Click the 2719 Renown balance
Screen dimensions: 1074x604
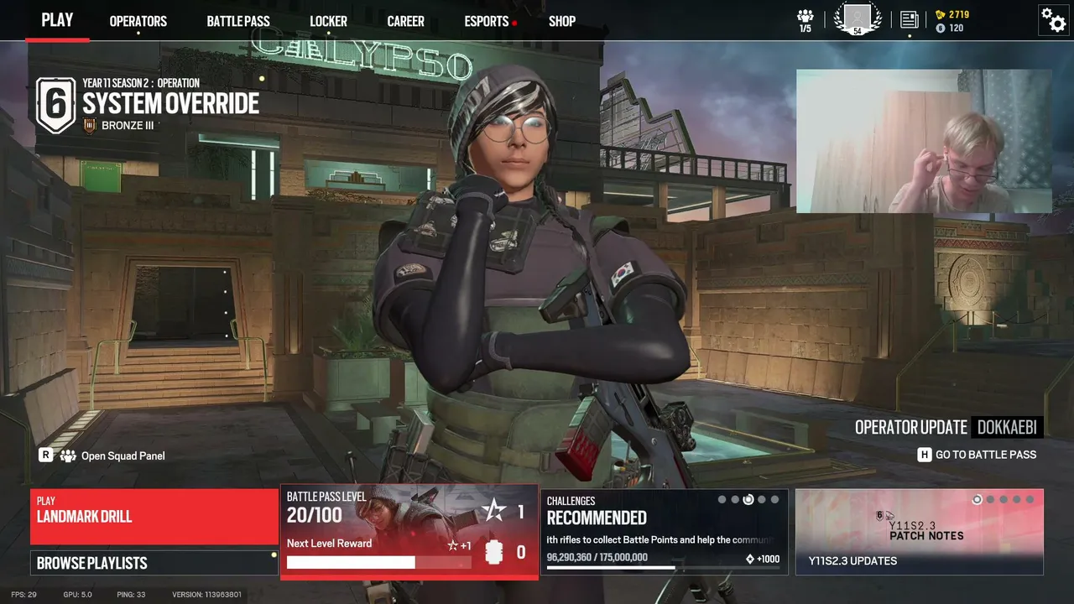(959, 15)
